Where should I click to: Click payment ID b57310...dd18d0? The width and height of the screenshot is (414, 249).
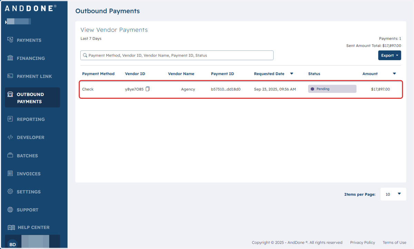pos(226,89)
